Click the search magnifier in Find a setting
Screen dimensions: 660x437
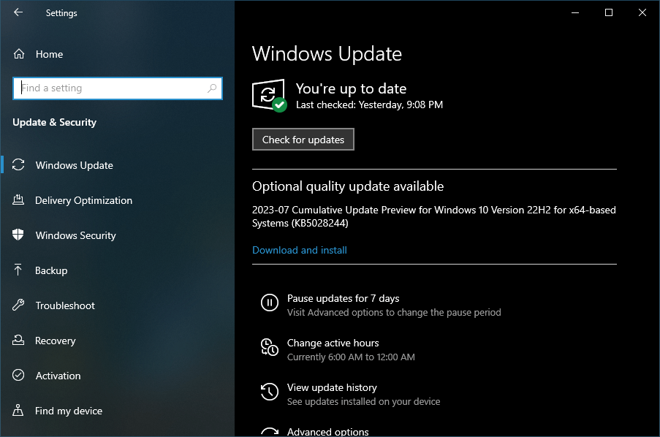[213, 88]
